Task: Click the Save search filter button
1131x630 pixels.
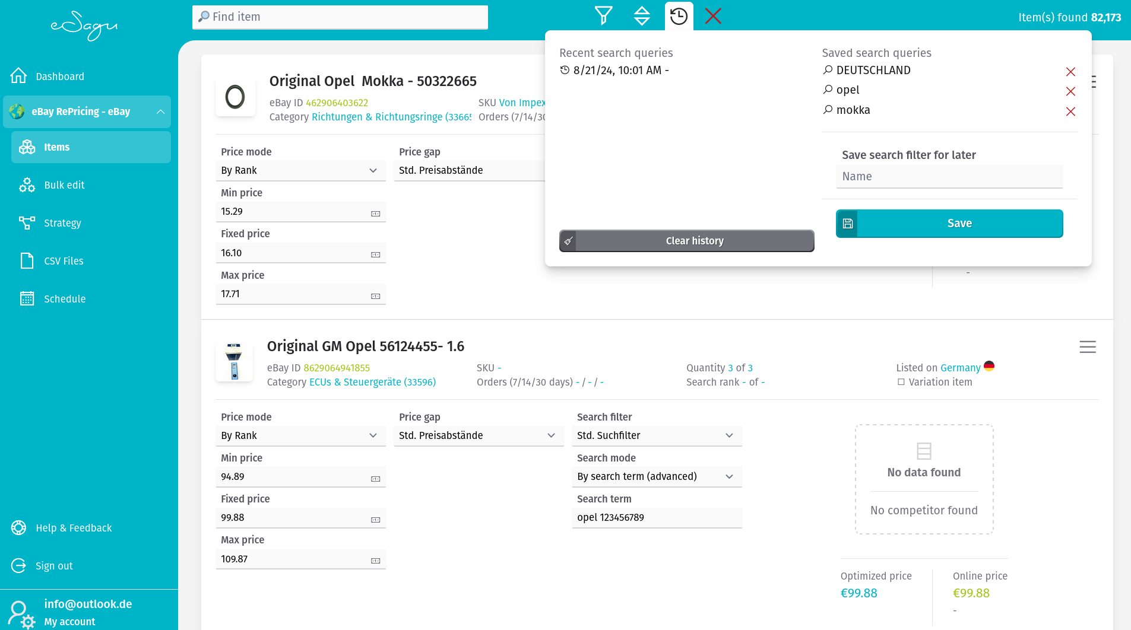Action: [949, 224]
